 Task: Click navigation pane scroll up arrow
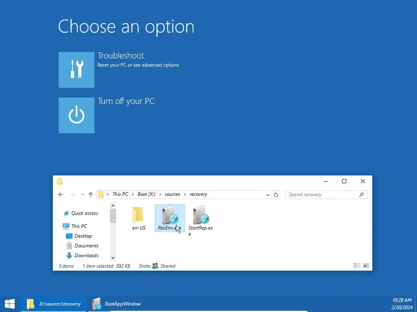pyautogui.click(x=113, y=206)
